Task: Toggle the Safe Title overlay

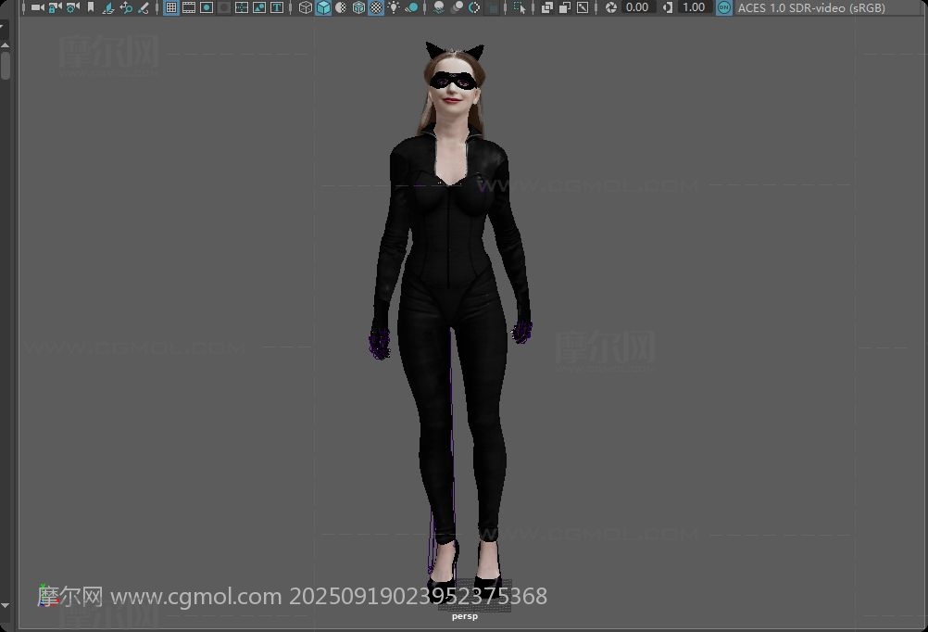Action: tap(276, 7)
